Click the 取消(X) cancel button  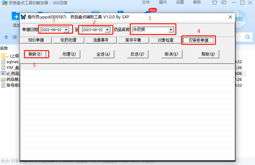click(172, 54)
